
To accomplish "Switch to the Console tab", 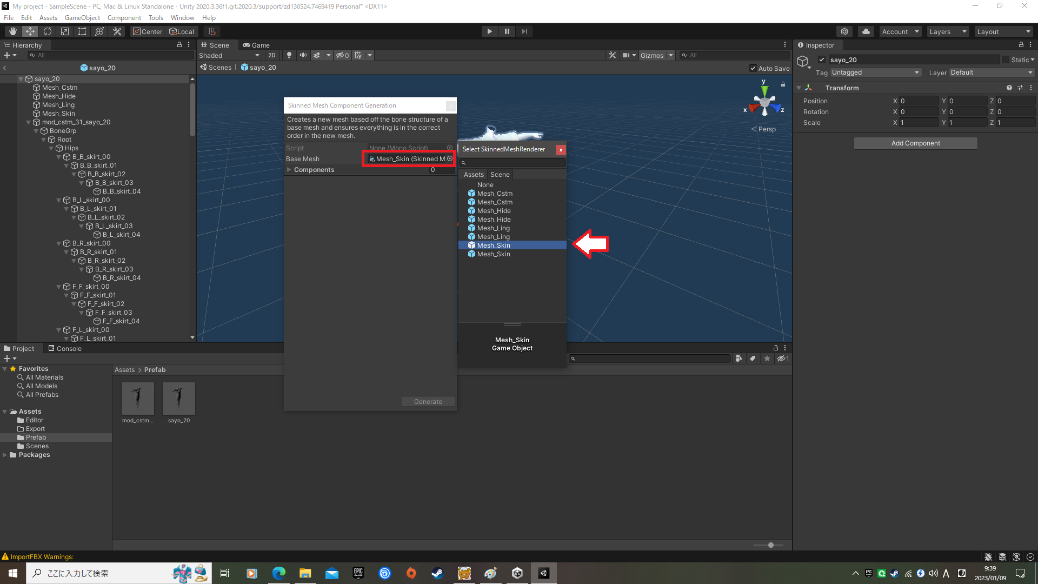I will (65, 348).
